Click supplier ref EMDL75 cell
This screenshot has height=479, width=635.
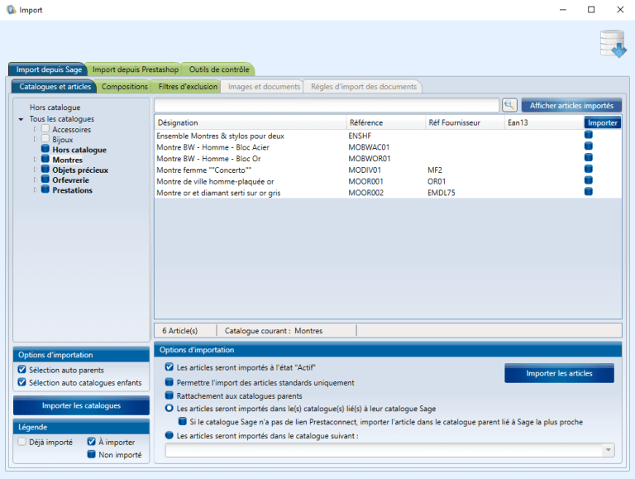point(441,193)
